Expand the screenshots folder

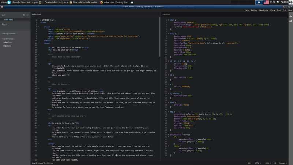click(8, 39)
